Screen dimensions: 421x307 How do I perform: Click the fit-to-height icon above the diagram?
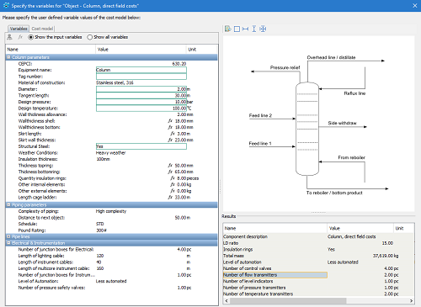click(x=254, y=29)
